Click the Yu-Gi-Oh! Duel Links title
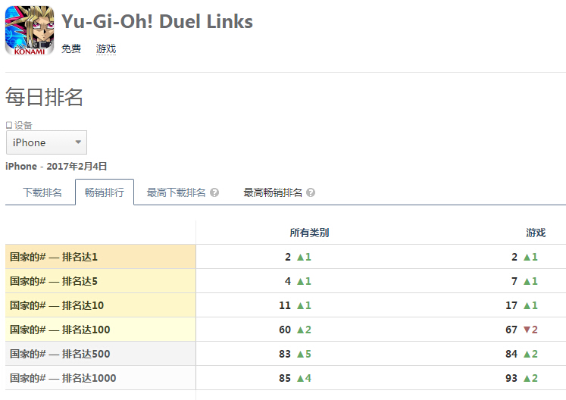Image resolution: width=566 pixels, height=400 pixels. 157,22
